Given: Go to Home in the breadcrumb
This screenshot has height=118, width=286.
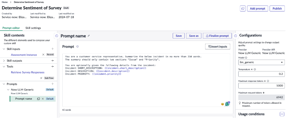Looking at the screenshot, I should click(5, 2).
